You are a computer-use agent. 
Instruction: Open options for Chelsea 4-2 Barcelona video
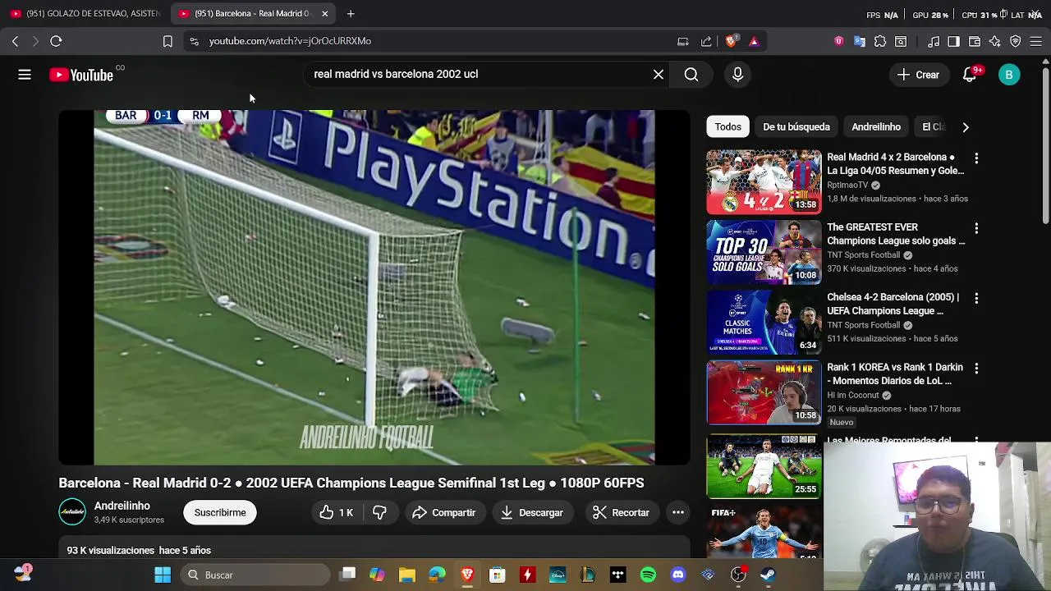(x=976, y=298)
